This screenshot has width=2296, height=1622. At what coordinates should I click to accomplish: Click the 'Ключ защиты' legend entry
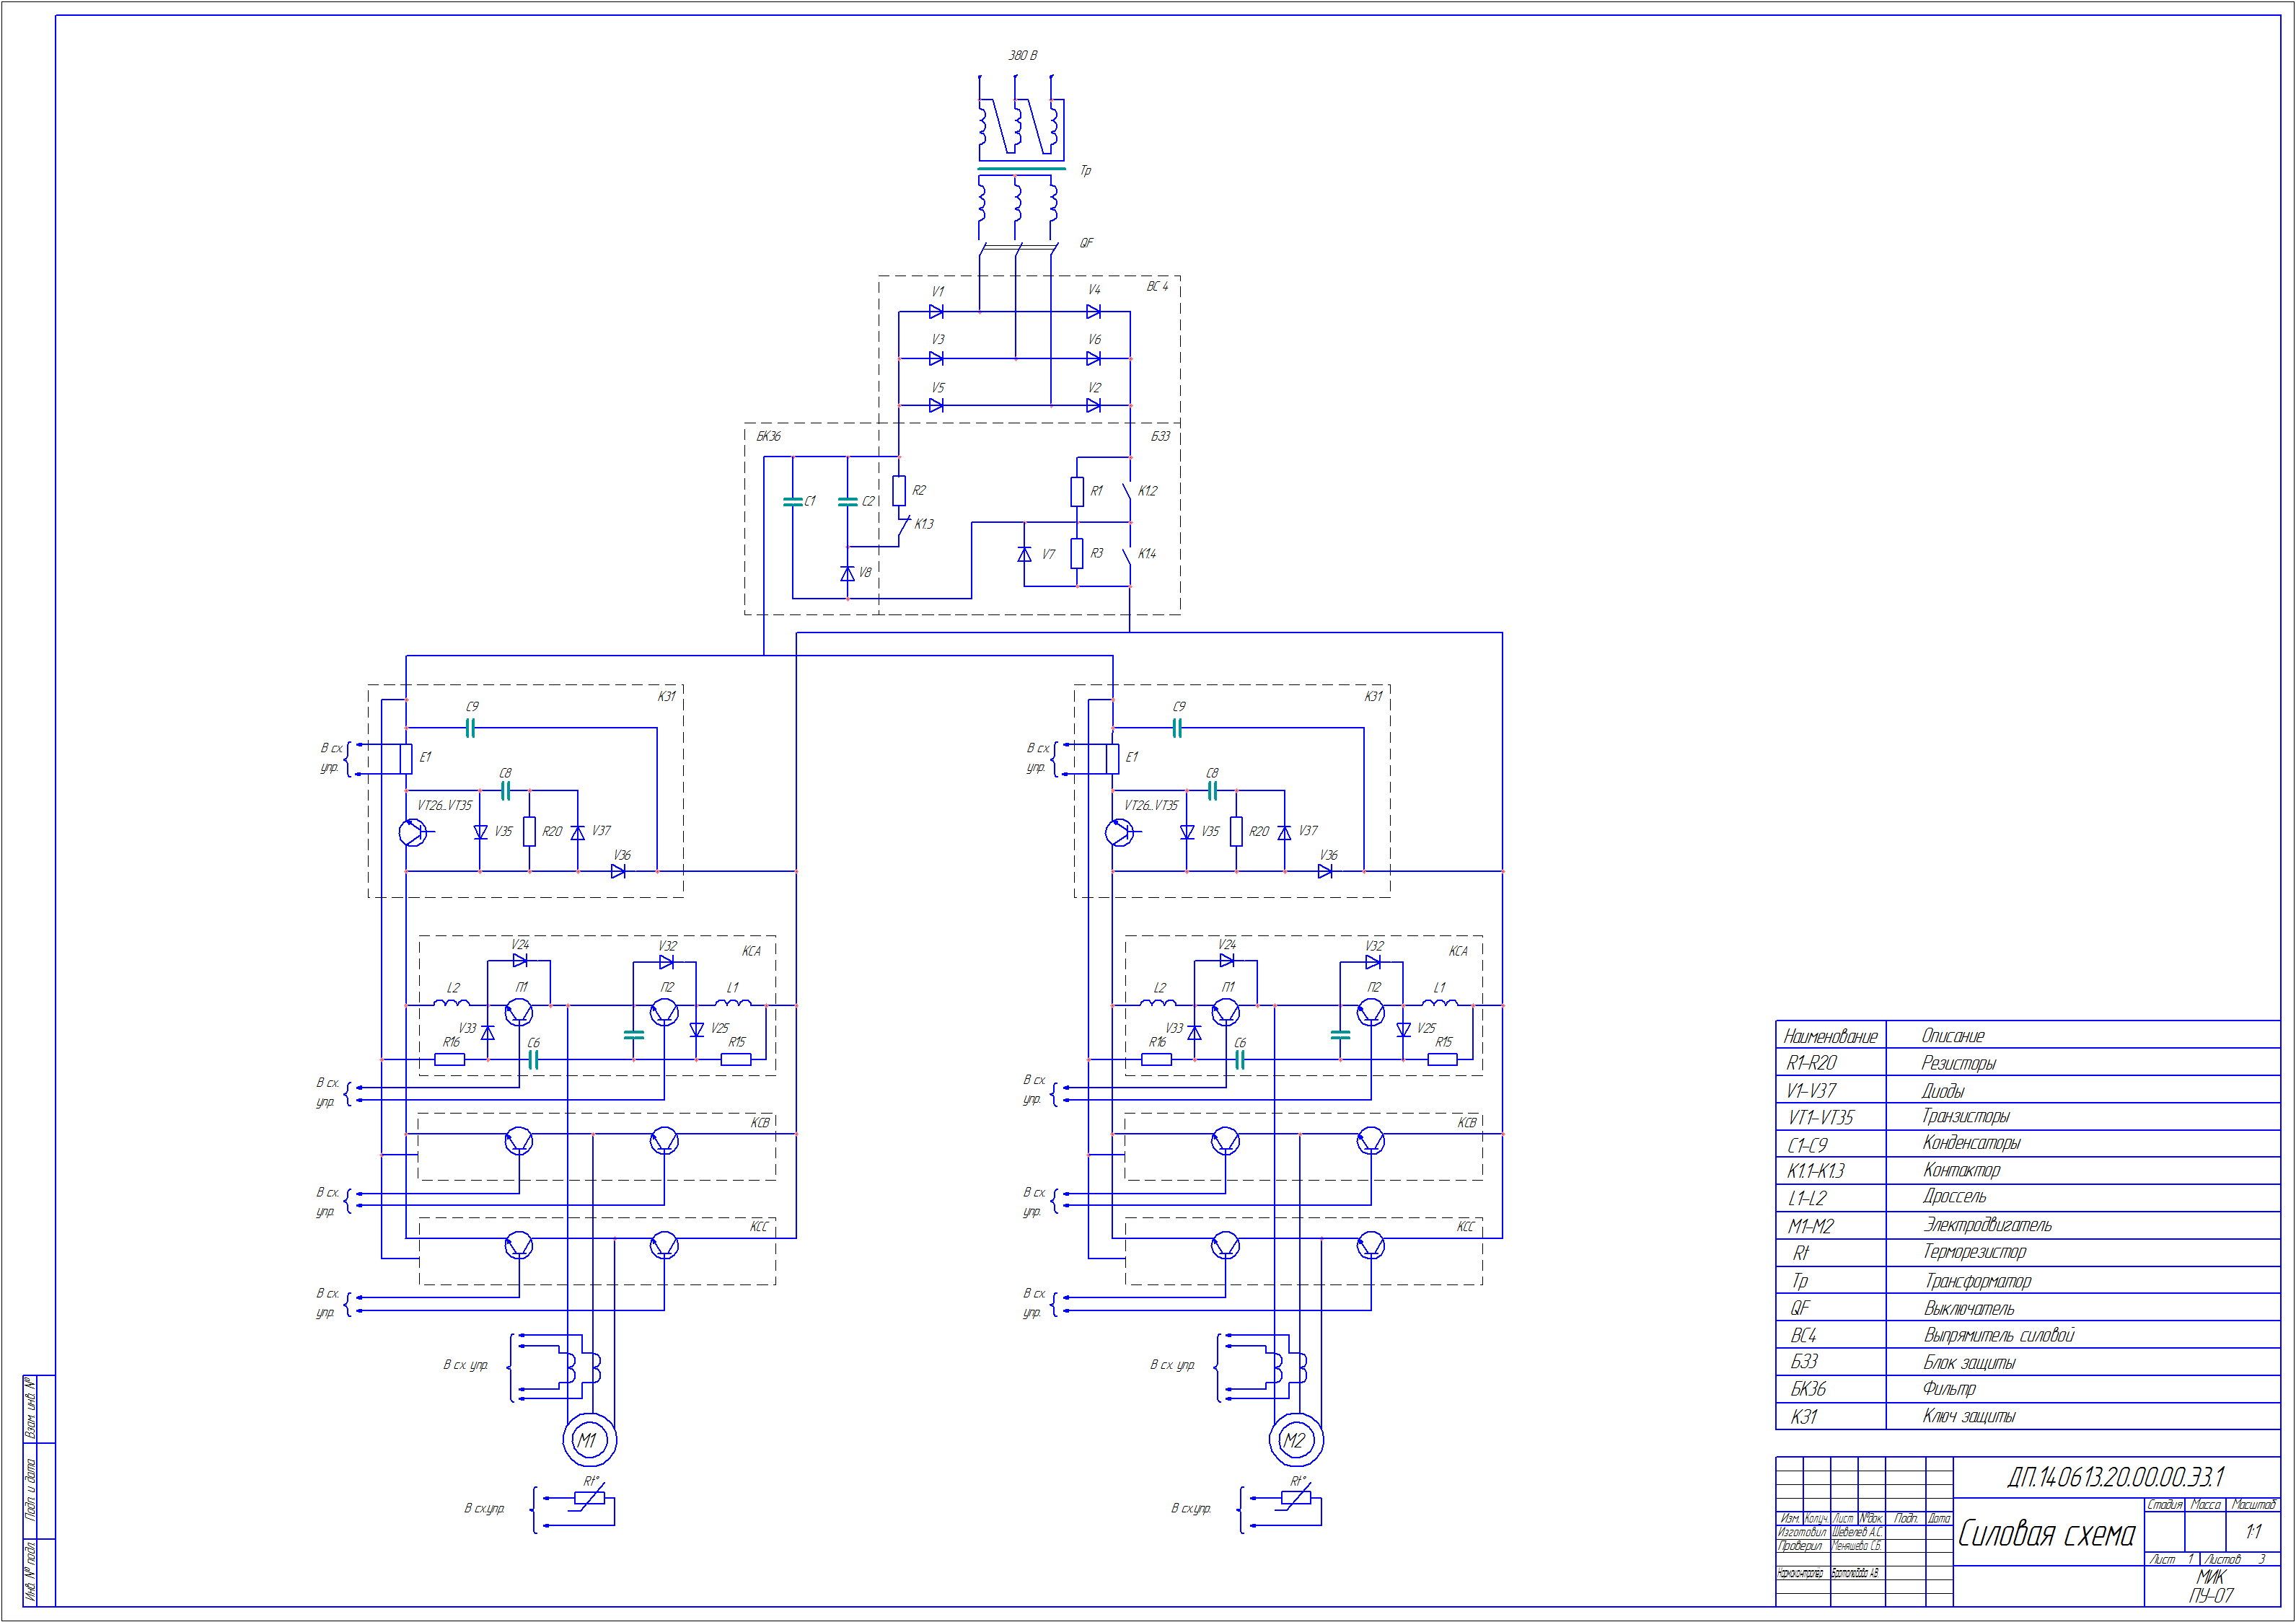[1968, 1416]
